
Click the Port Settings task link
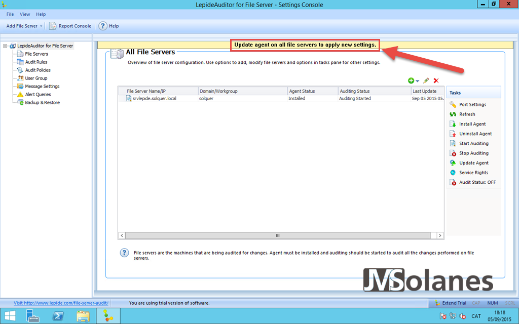click(473, 104)
